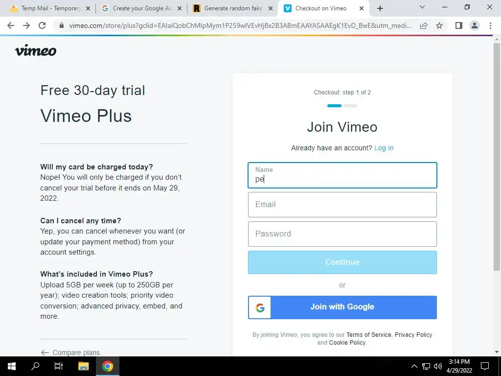Click 'What's included in Vimeo Plus?' heading

96,274
